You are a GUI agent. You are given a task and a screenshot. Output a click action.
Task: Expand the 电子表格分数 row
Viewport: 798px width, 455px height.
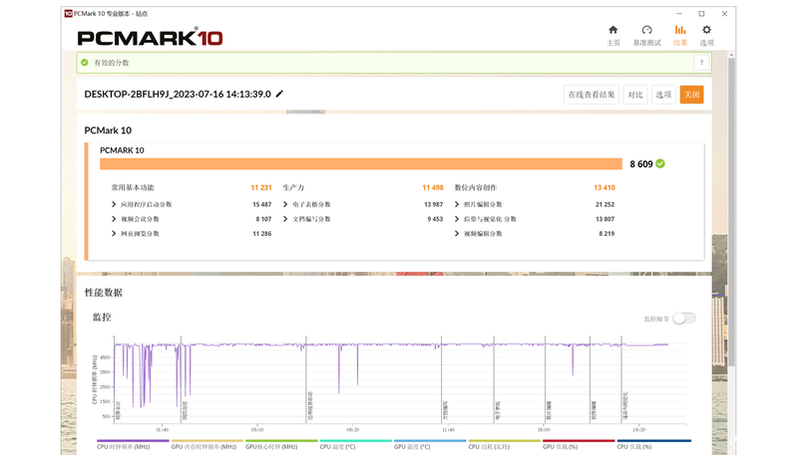click(x=285, y=204)
